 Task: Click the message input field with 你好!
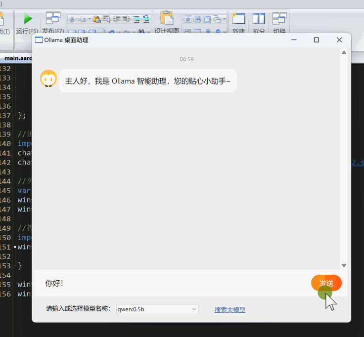(173, 283)
